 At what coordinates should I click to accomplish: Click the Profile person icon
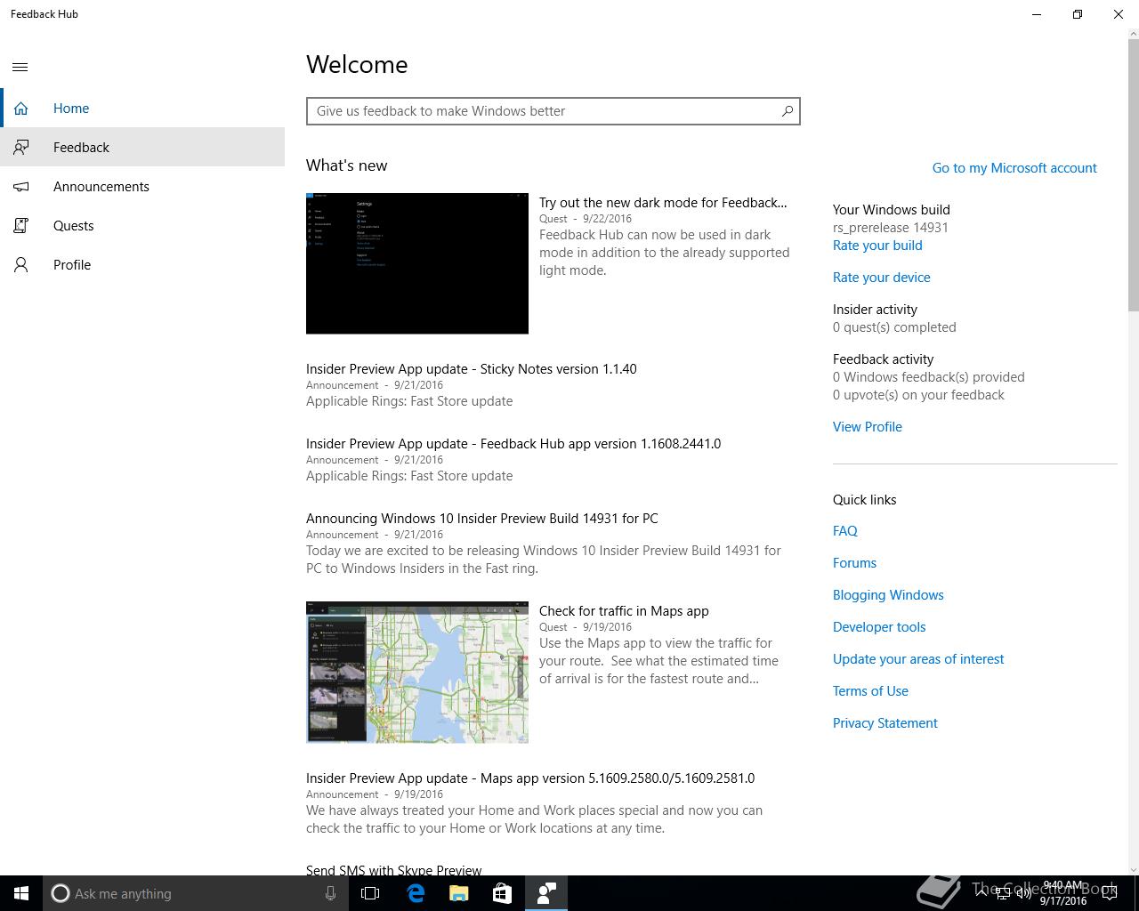20,265
